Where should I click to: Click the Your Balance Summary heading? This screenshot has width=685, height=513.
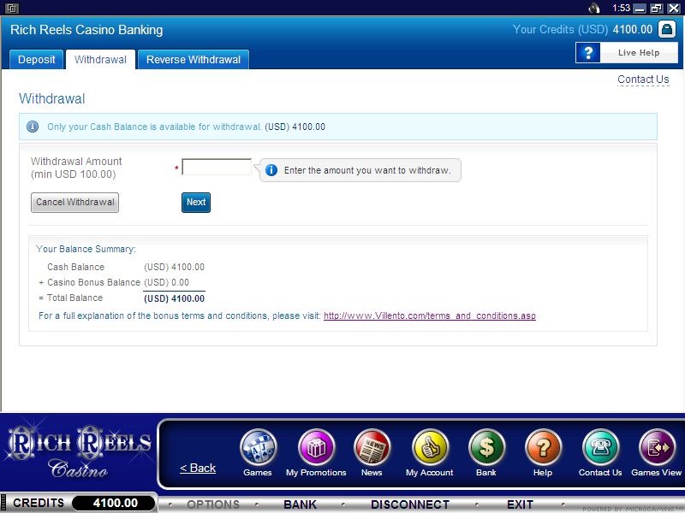pos(86,249)
